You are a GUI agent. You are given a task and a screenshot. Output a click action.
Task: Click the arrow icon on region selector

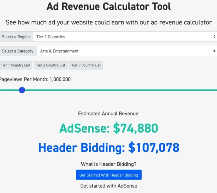click(x=214, y=37)
